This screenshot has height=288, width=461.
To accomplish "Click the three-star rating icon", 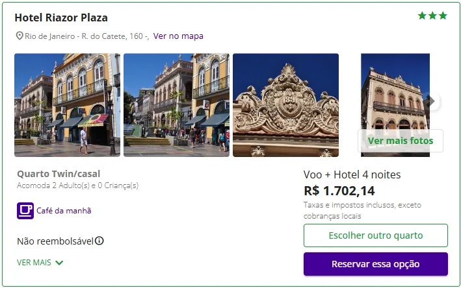I will (432, 16).
